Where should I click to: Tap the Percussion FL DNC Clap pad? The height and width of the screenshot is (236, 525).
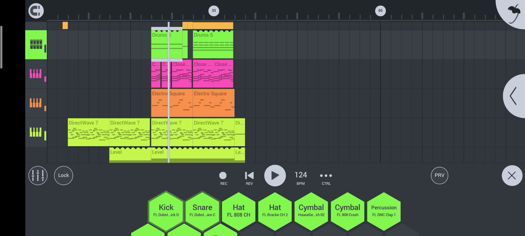[x=384, y=210]
